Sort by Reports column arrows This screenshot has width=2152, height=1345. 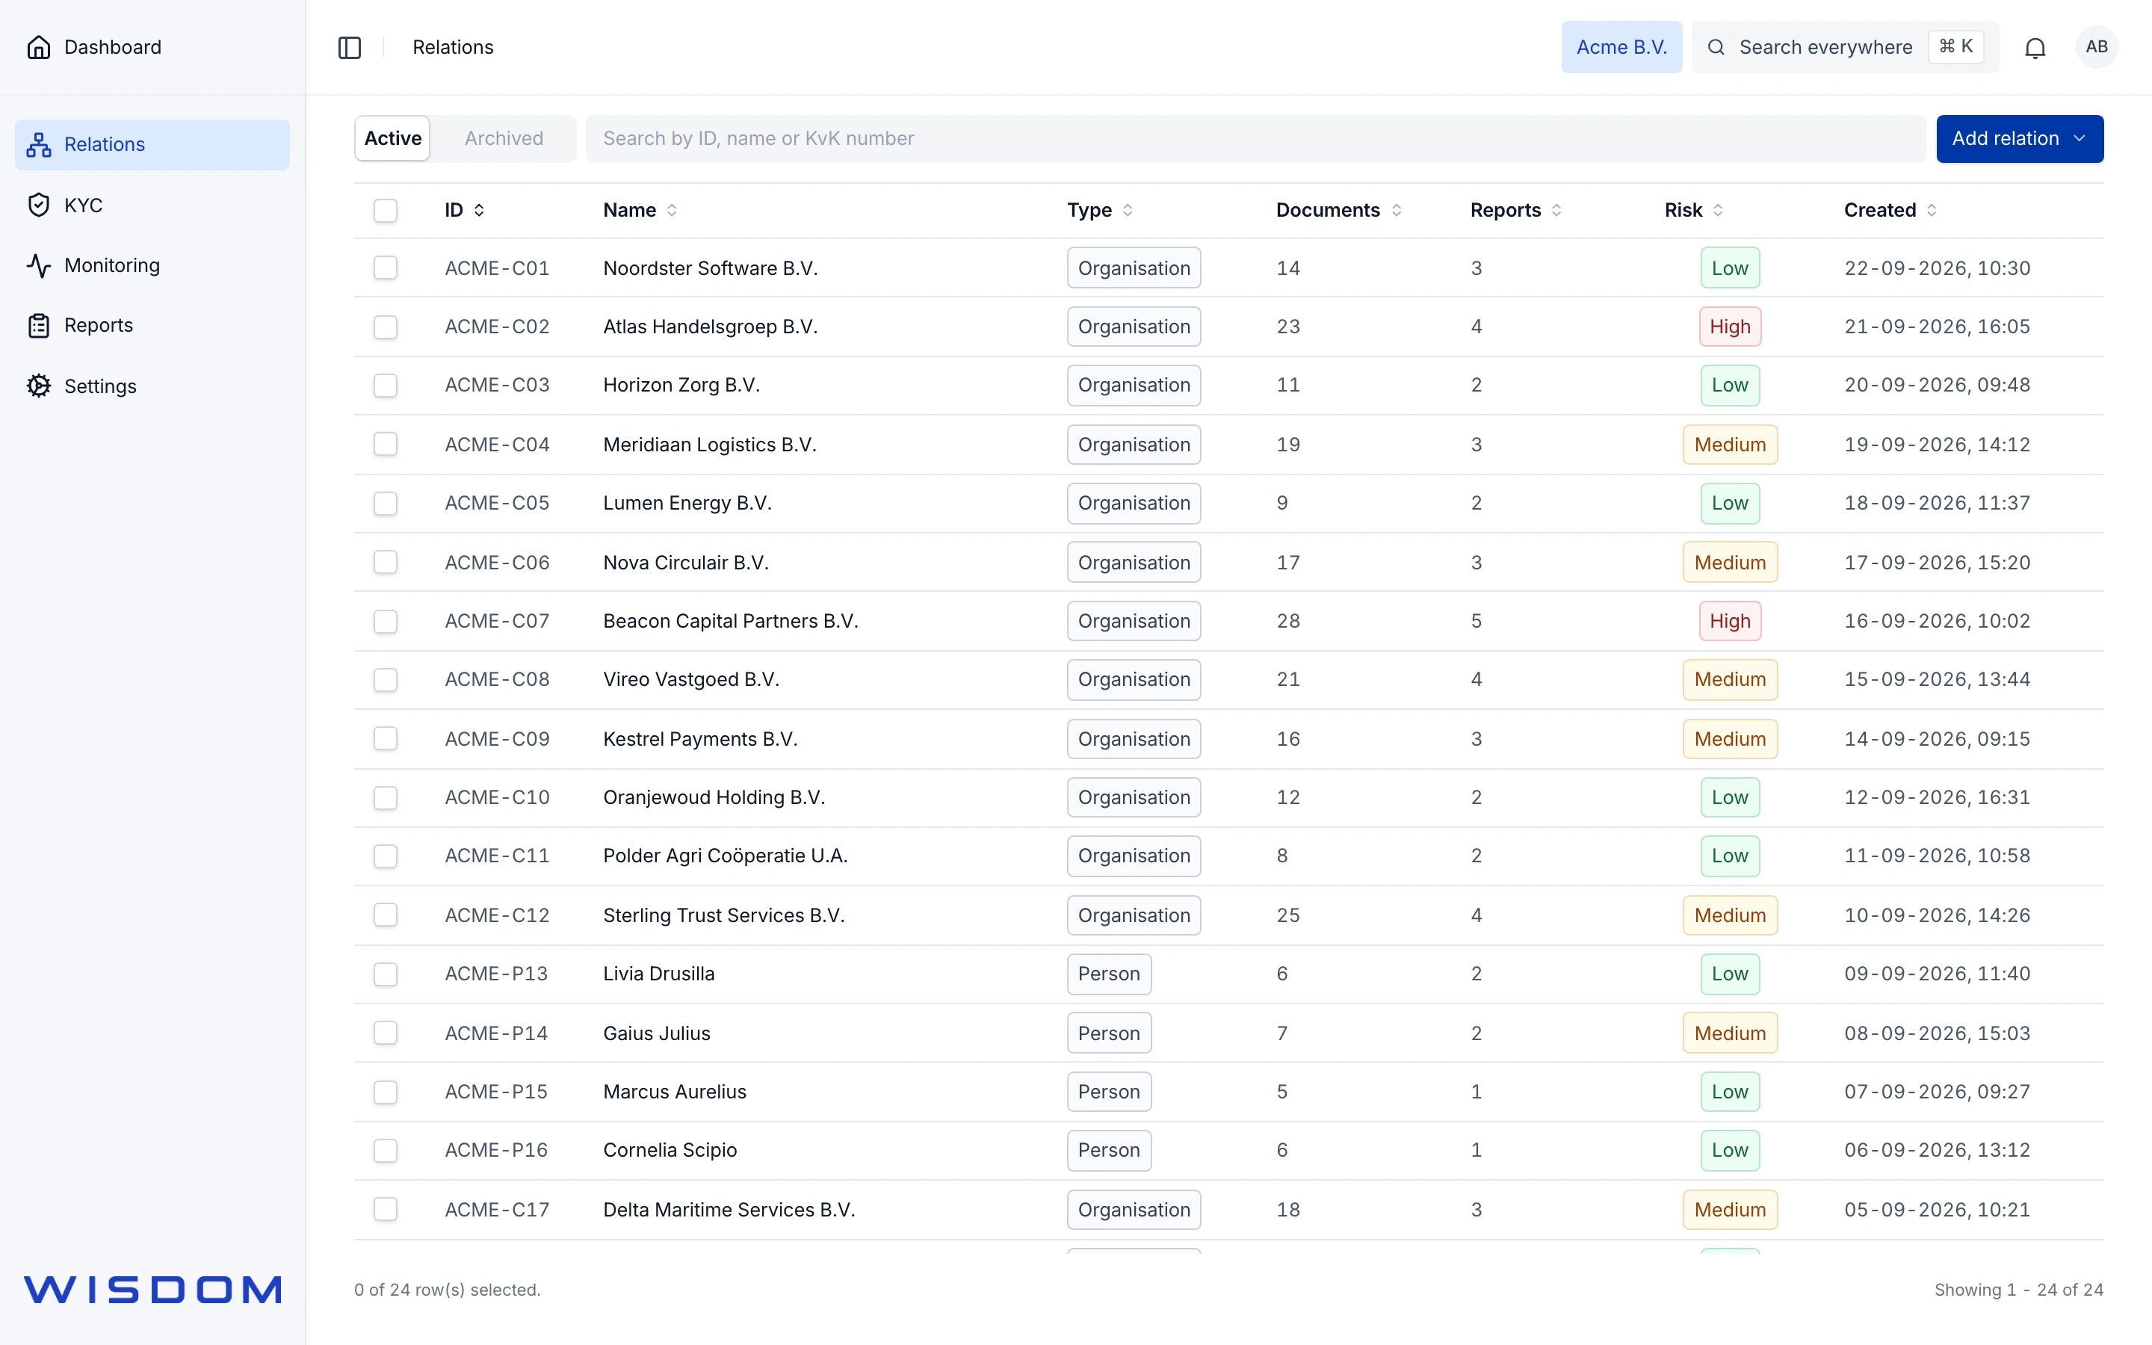pyautogui.click(x=1556, y=210)
